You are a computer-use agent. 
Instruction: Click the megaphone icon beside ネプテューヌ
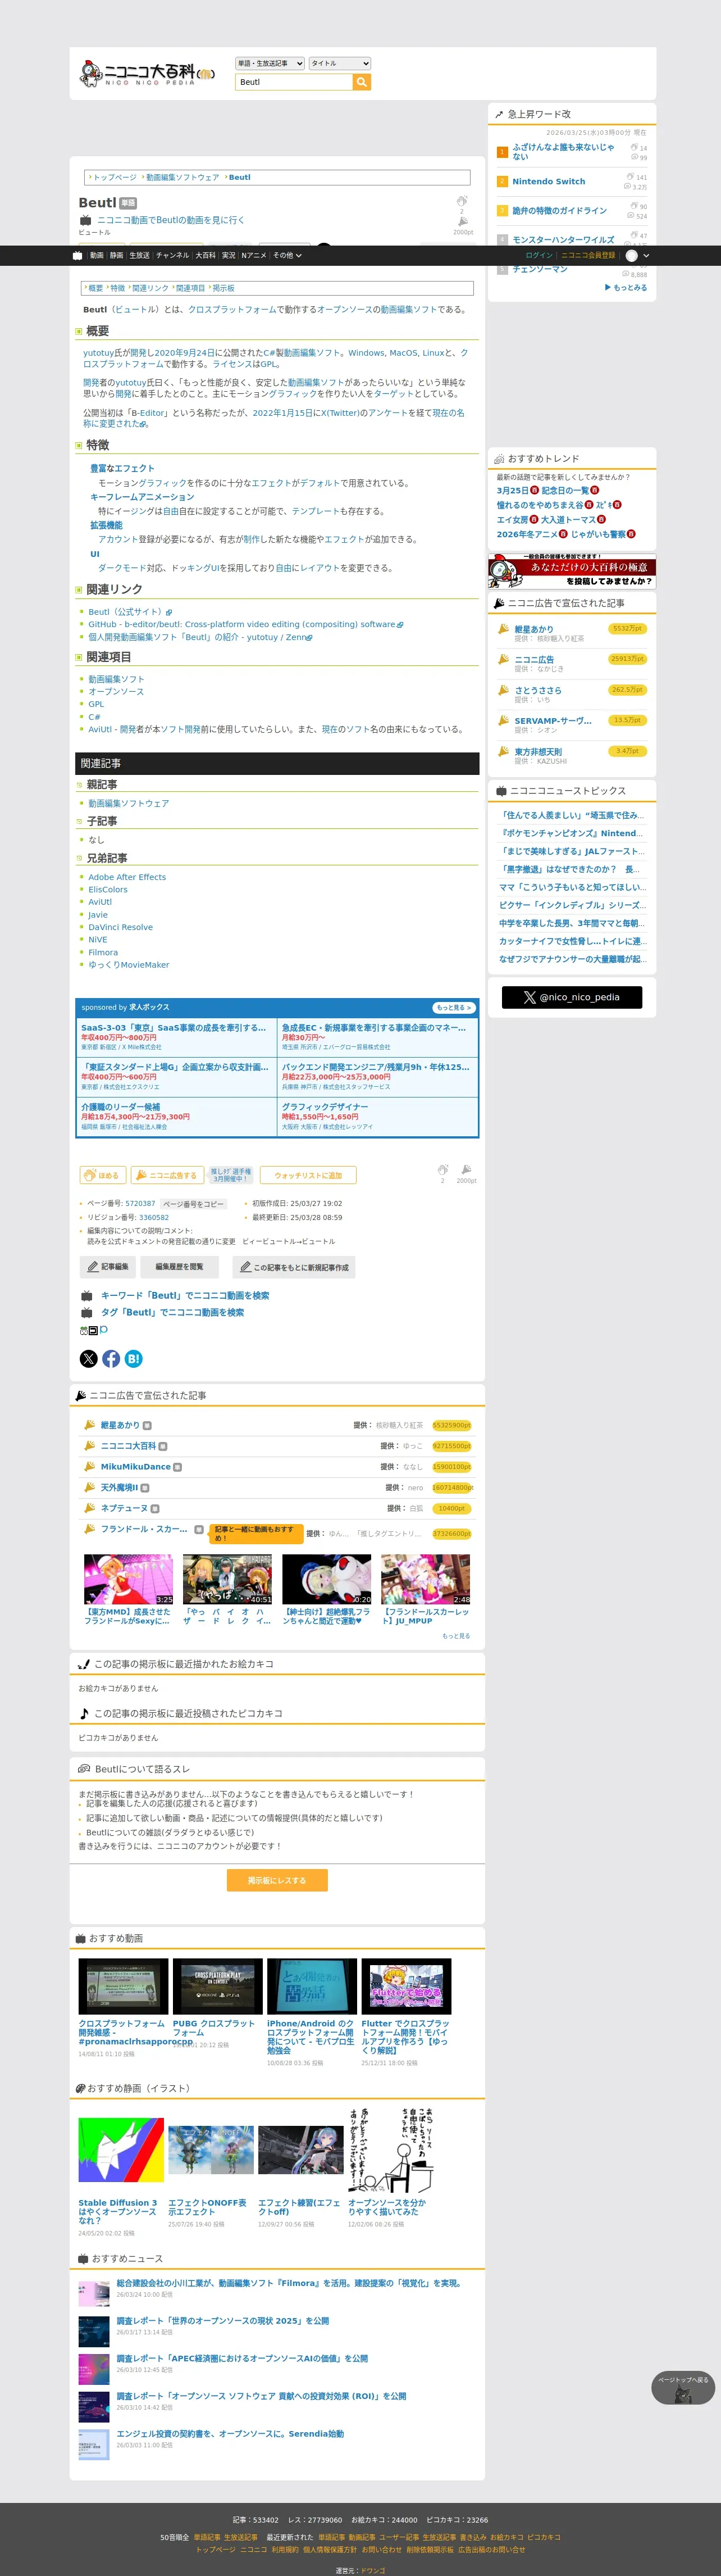pyautogui.click(x=89, y=1508)
